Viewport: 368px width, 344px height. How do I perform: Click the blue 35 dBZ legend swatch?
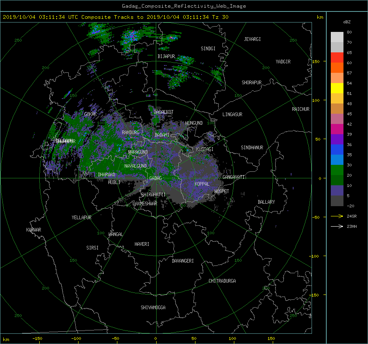[x=337, y=150]
